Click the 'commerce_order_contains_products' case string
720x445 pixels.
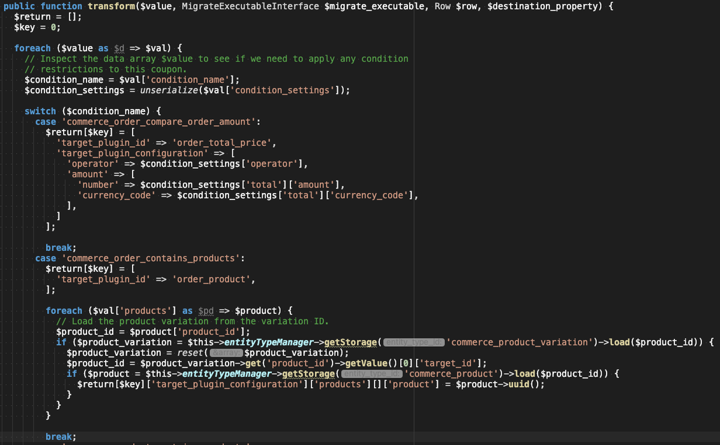pos(151,258)
